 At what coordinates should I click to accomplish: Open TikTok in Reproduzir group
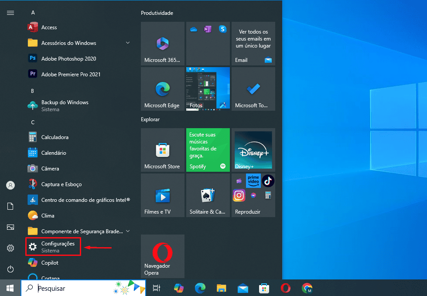coord(268,180)
